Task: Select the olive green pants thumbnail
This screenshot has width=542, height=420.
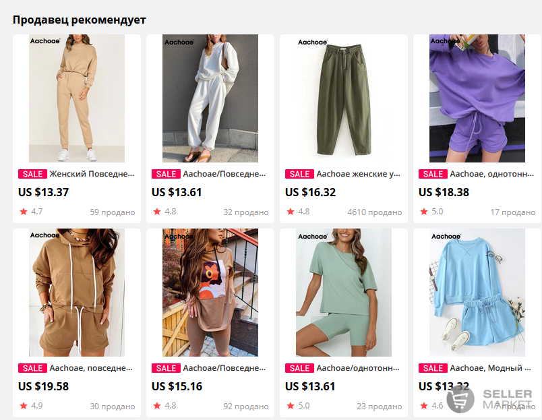Action: tap(344, 98)
